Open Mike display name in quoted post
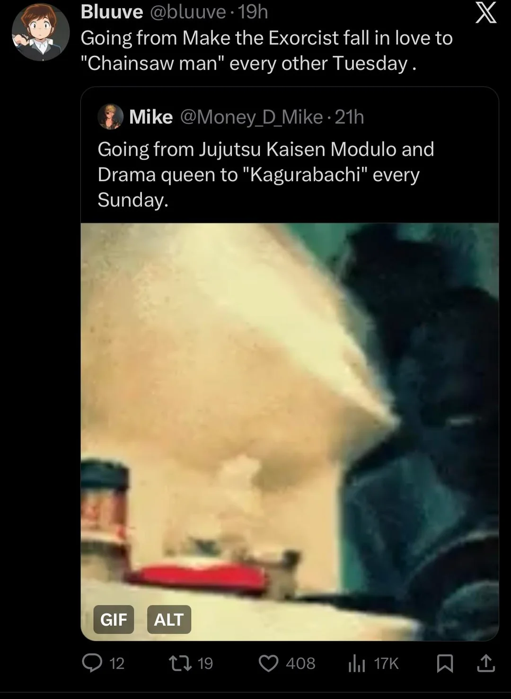Screen dimensions: 511x699 point(151,116)
